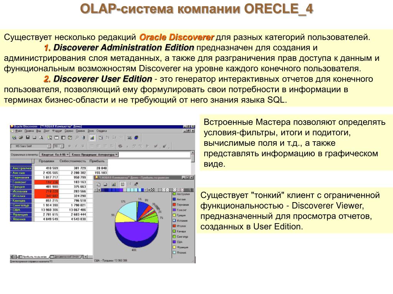The image size is (393, 294).
Task: Open the Справка menu
Action: (x=101, y=131)
